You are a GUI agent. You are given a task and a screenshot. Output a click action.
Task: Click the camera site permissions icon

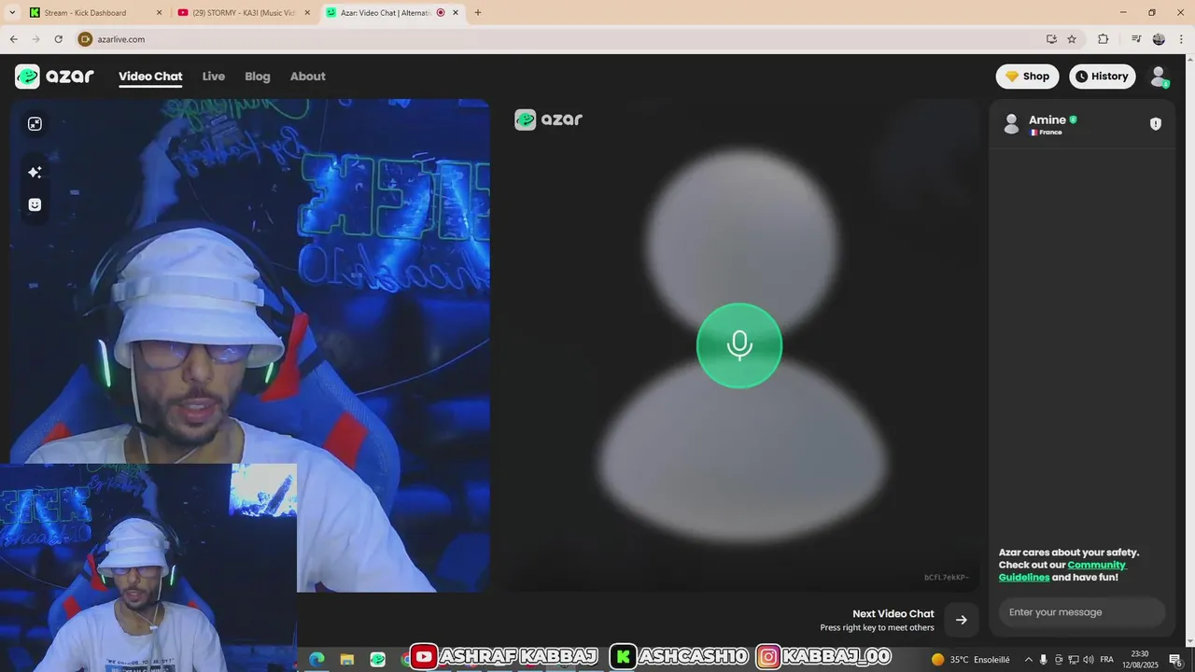point(85,39)
